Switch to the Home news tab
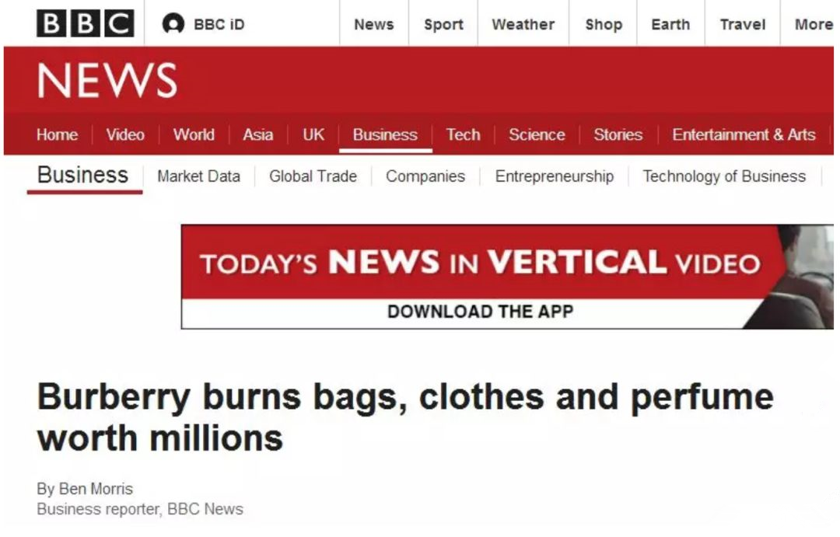Screen dimensions: 840x537 tap(57, 134)
